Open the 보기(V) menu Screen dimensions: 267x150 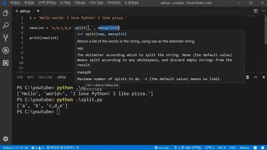pos(65,3)
